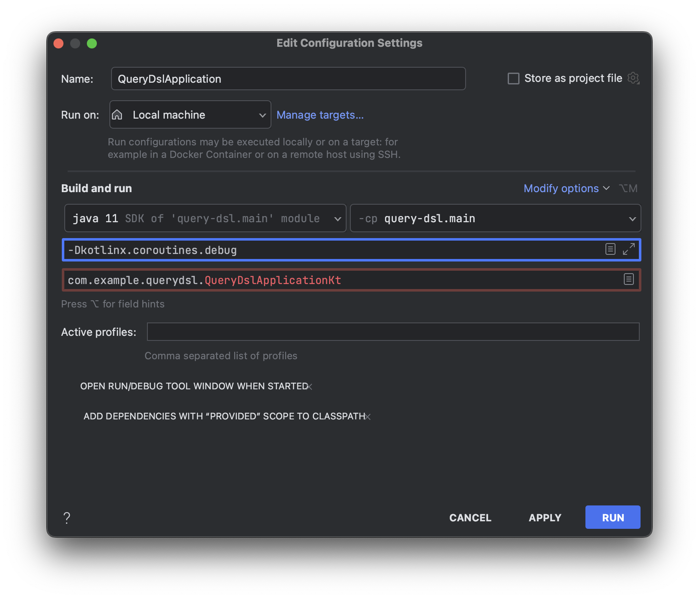The height and width of the screenshot is (599, 699).
Task: Click the Press for field hints text
Action: pyautogui.click(x=113, y=304)
